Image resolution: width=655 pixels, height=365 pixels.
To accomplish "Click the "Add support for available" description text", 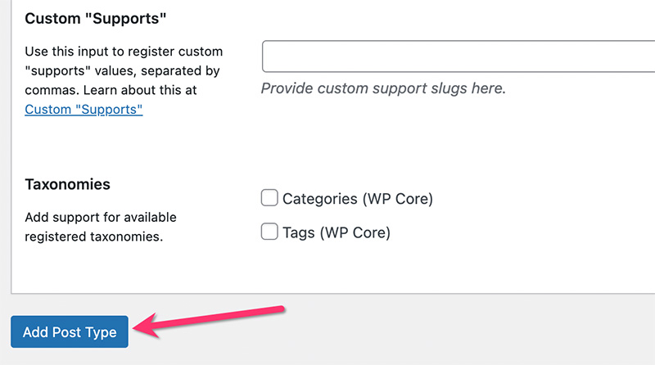I will (101, 218).
